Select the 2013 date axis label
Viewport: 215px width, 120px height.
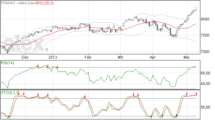click(53, 57)
